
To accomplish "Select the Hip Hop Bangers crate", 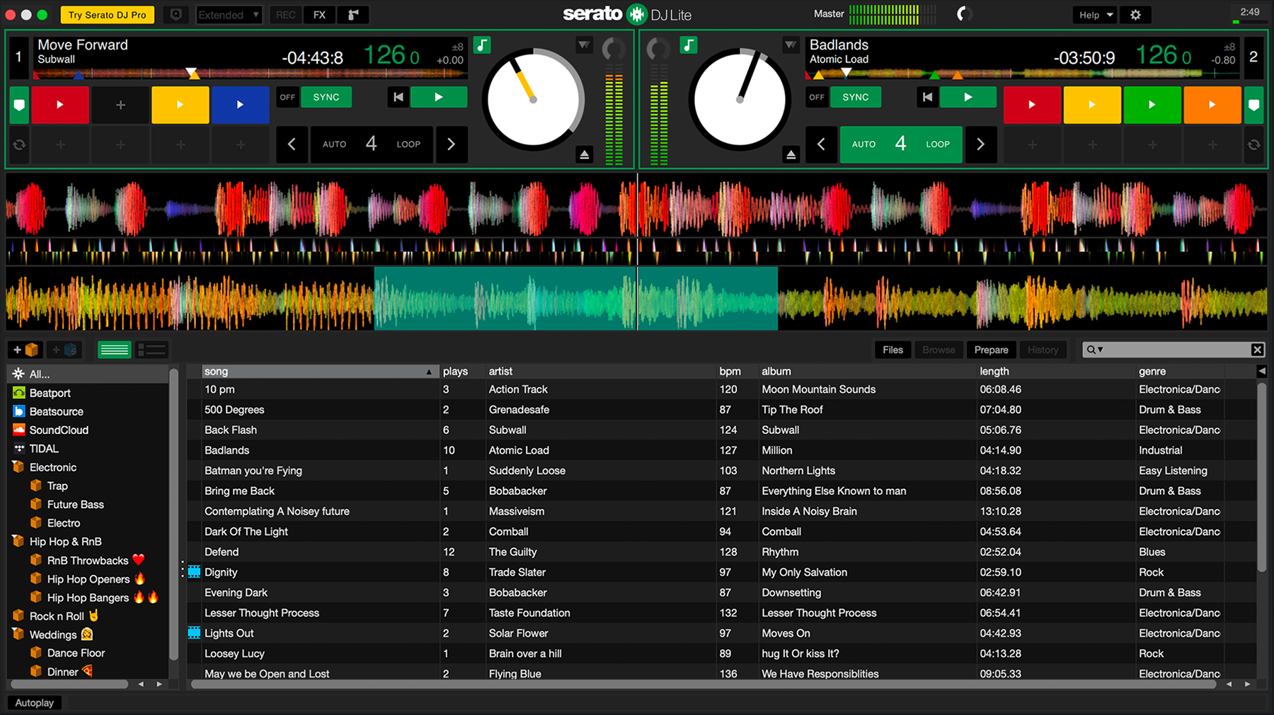I will [x=88, y=597].
